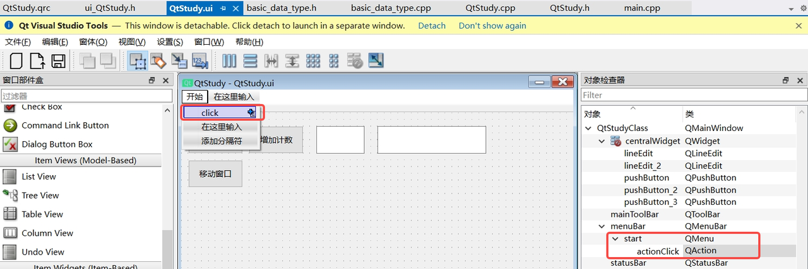Select Check Box widget in widget box
Image resolution: width=808 pixels, height=269 pixels.
pos(42,107)
